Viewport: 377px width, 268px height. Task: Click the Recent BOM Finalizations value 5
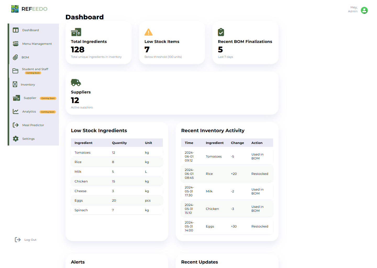(220, 49)
